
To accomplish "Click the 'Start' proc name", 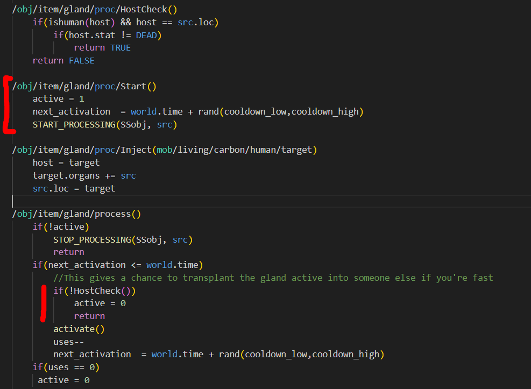I will (x=133, y=86).
